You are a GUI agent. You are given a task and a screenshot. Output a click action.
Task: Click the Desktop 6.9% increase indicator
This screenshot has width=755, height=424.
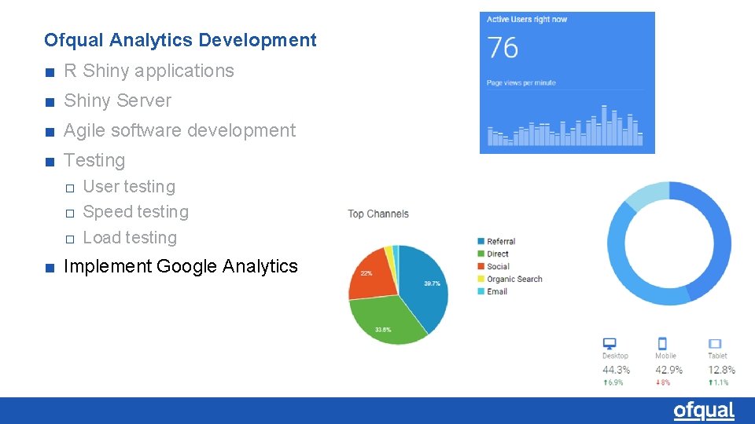pos(613,382)
